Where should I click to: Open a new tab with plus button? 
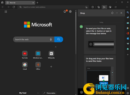click(x=37, y=3)
